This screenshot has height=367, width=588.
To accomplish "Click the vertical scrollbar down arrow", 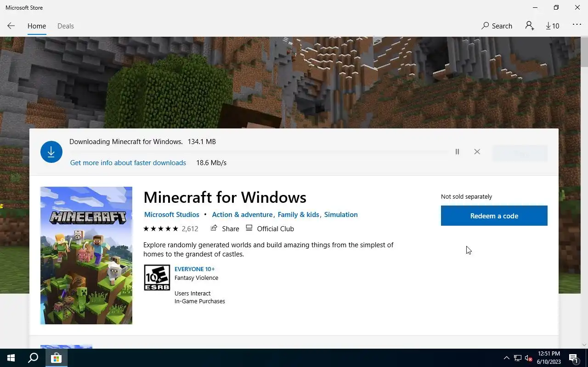I will click(x=584, y=345).
